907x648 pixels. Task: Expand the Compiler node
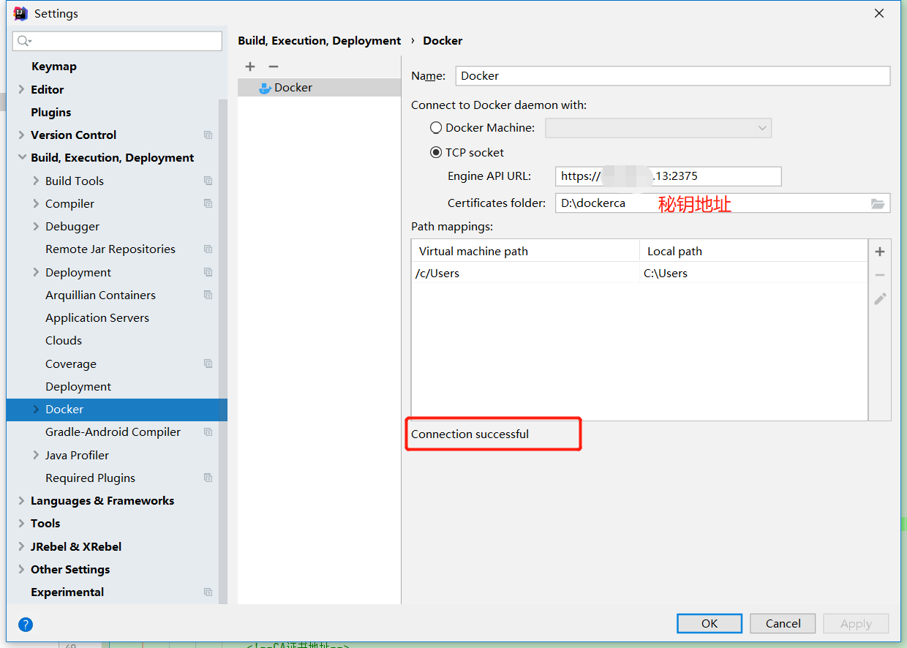[36, 203]
